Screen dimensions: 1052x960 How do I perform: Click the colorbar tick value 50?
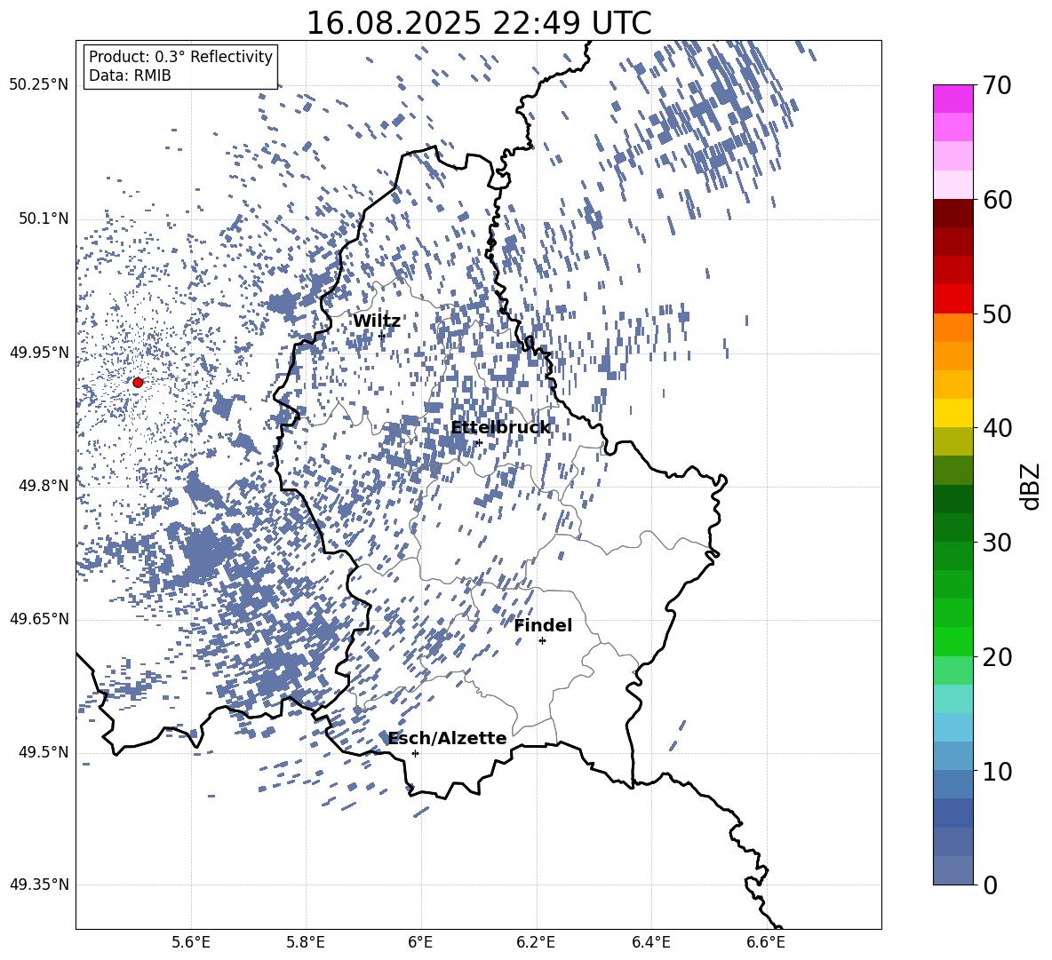tap(997, 313)
